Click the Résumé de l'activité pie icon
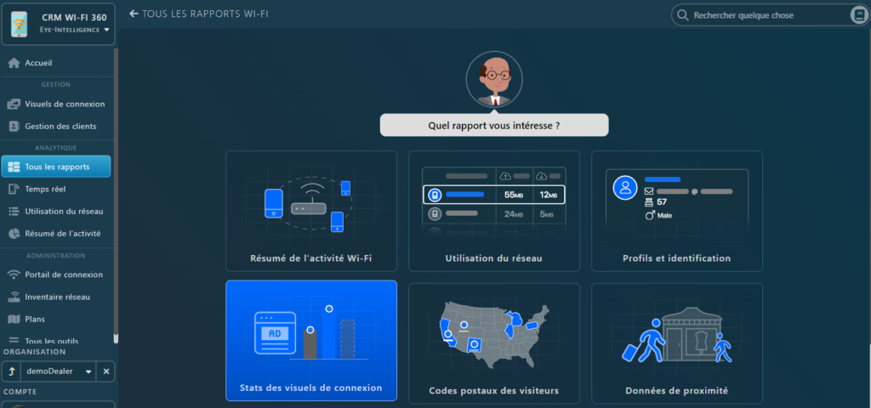The width and height of the screenshot is (871, 408). pos(14,233)
